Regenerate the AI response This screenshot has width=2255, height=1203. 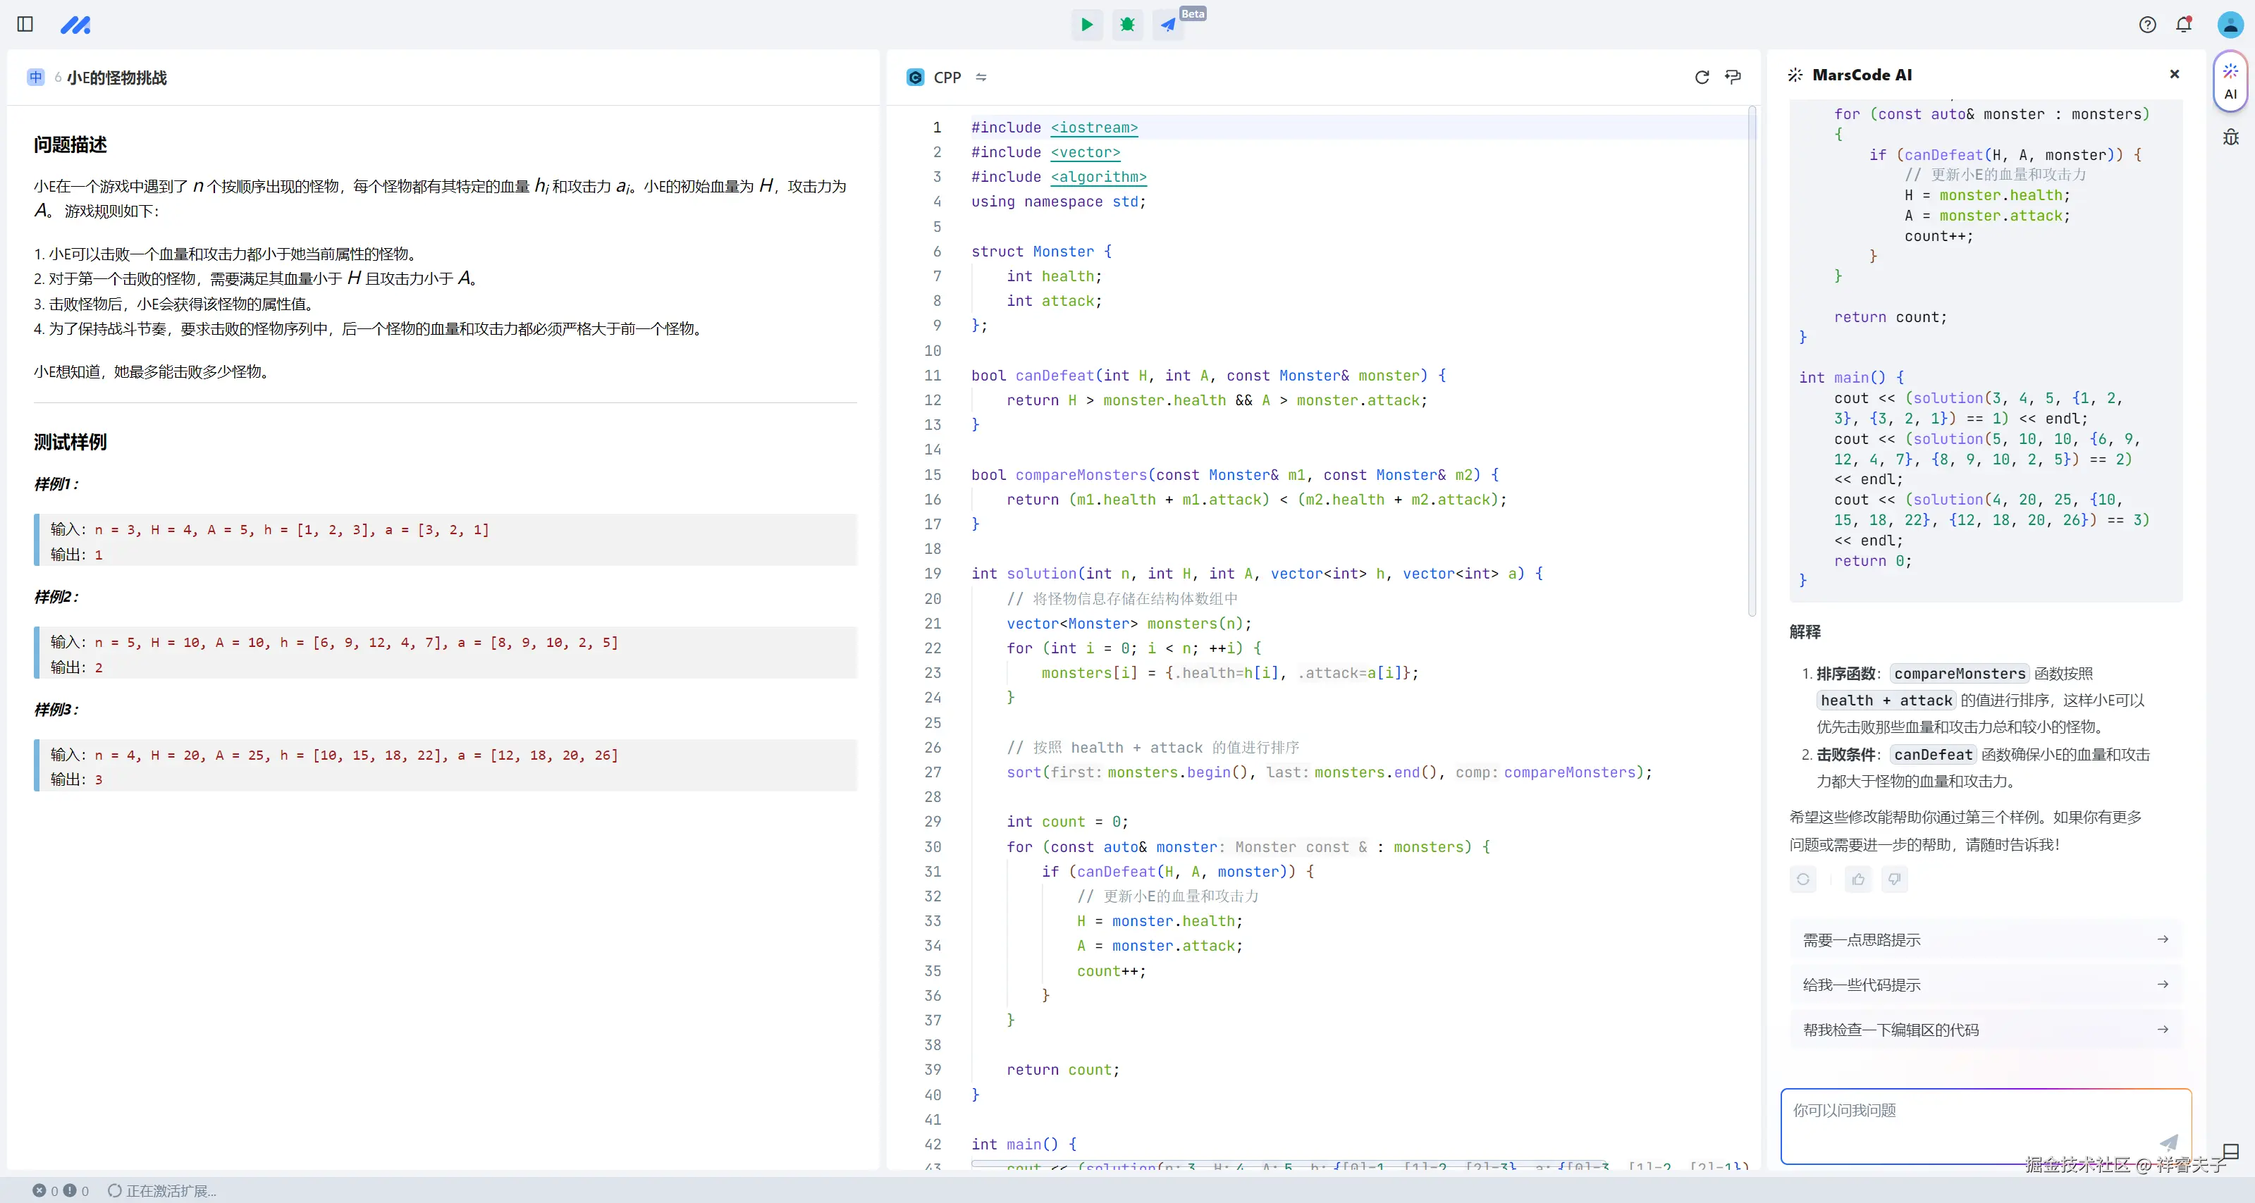tap(1803, 880)
